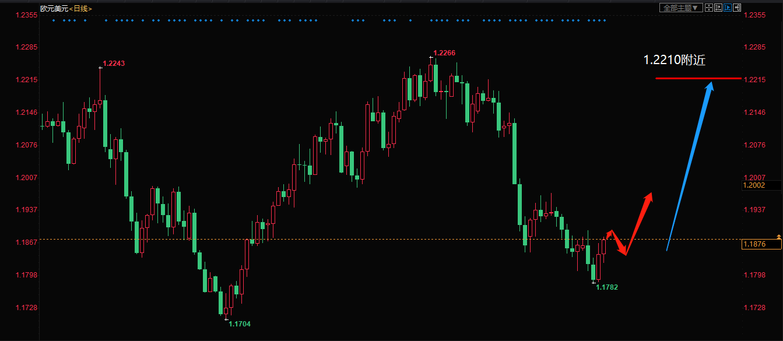Image resolution: width=783 pixels, height=341 pixels.
Task: Click the collapse-panel arrow icon
Action: point(737,8)
